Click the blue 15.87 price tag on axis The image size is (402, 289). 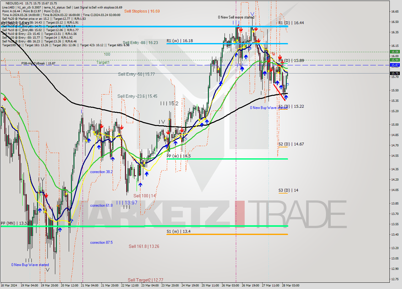(395, 65)
